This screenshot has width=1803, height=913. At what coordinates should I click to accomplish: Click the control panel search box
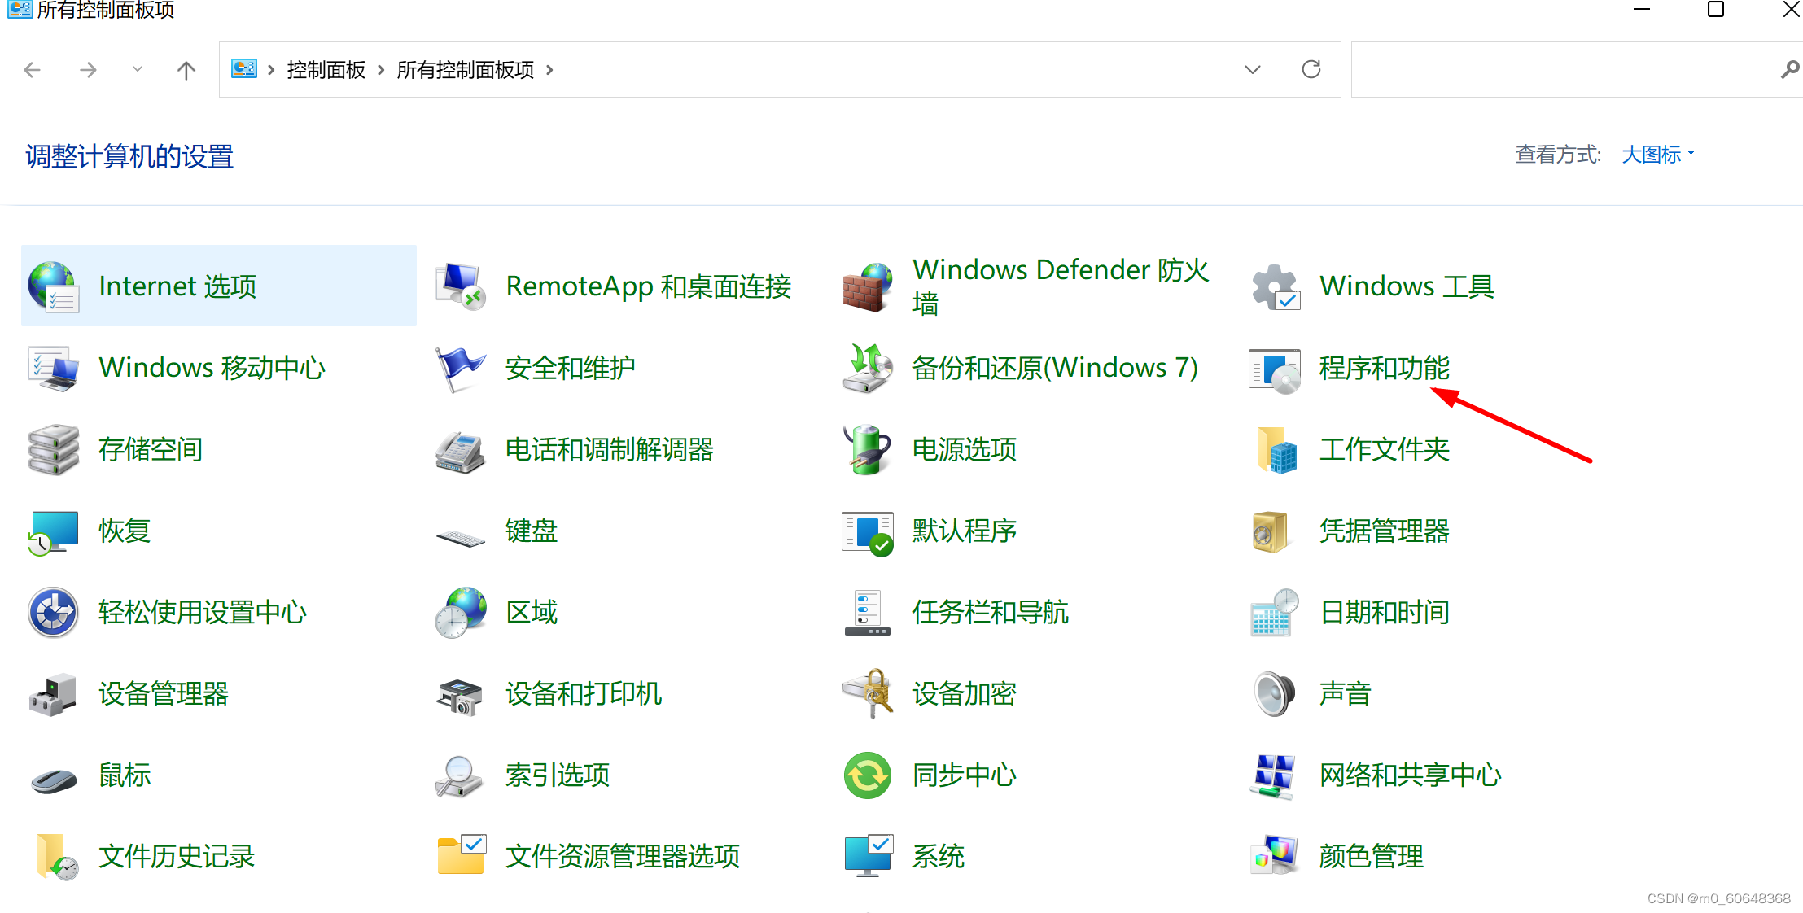click(x=1563, y=70)
